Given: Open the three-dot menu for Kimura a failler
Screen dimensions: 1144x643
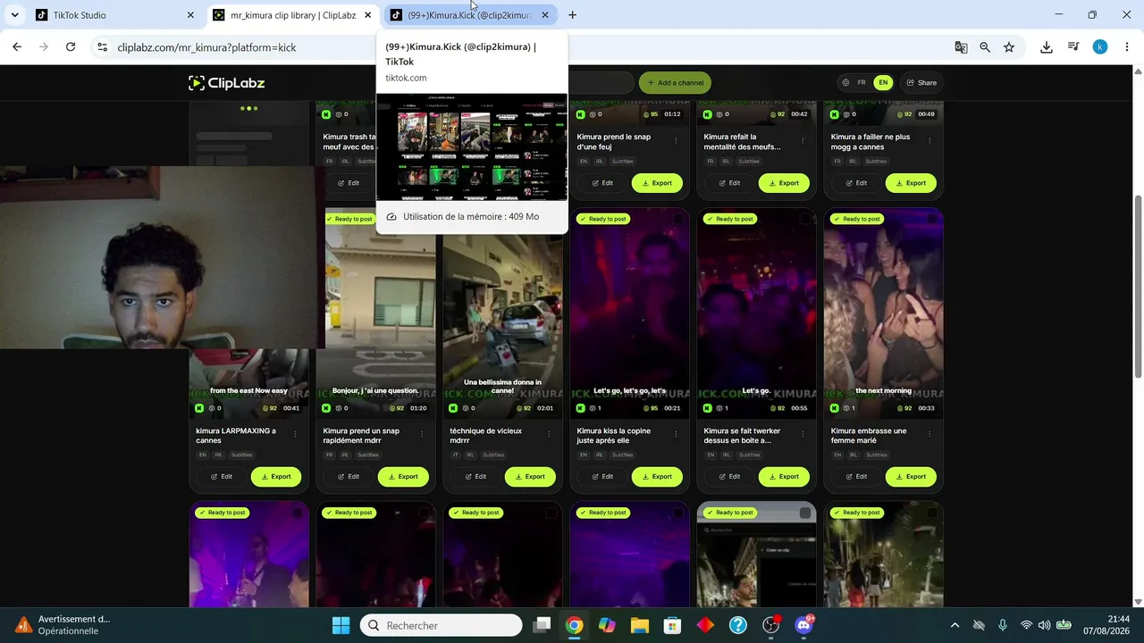Looking at the screenshot, I should coord(929,140).
